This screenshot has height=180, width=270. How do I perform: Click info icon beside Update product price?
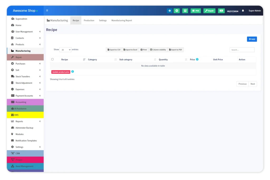[x=73, y=72]
